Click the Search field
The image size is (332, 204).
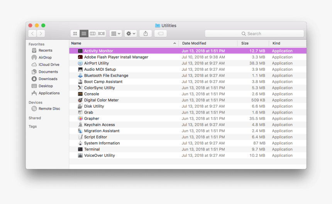pyautogui.click(x=254, y=33)
